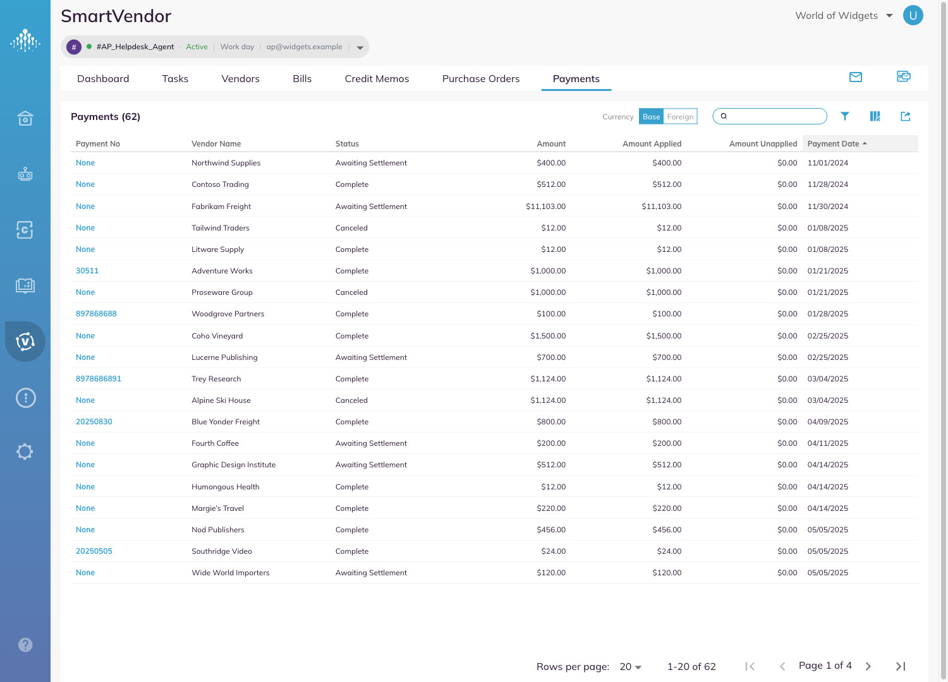This screenshot has height=682, width=948.
Task: Go to the Credit Memos tab
Action: [377, 79]
